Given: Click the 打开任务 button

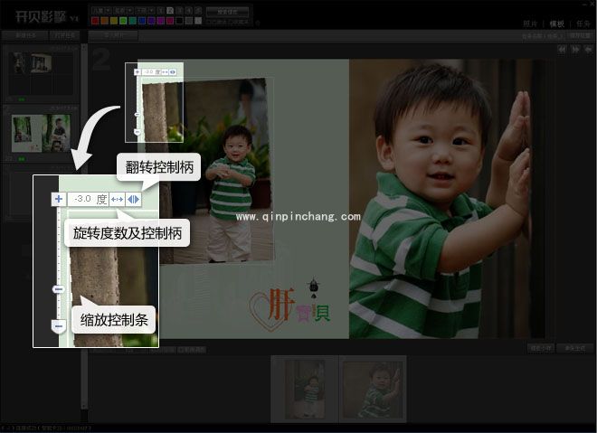Looking at the screenshot, I should coord(64,35).
